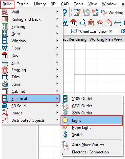Select the Electrical menu item

(31, 98)
